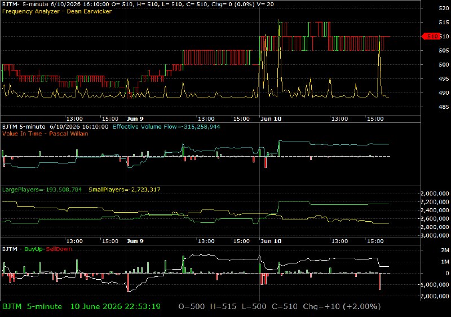This screenshot has height=317, width=451.
Task: Click 'Jun 9' on the LargePlayers pane time axis
Action: [135, 241]
